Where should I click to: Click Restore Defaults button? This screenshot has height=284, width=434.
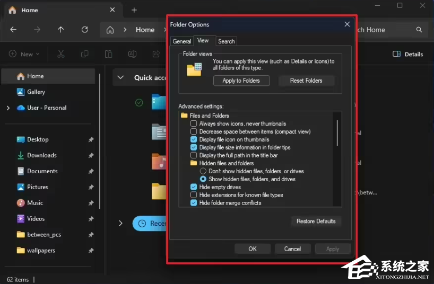click(x=316, y=221)
